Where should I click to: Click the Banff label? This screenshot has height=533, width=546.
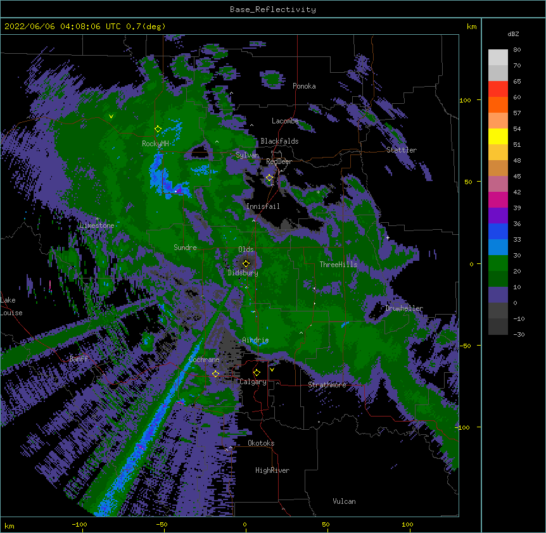[x=79, y=359]
